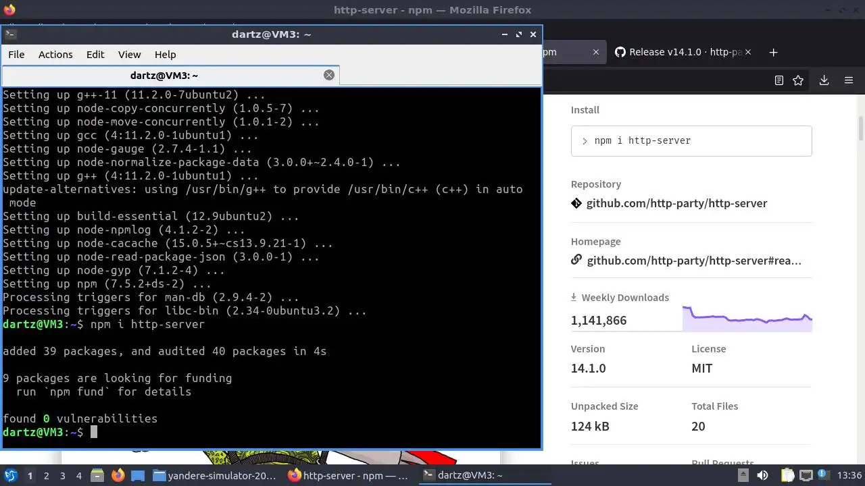This screenshot has width=865, height=486.
Task: Select the dartz@VM3 terminal tab
Action: (x=170, y=76)
